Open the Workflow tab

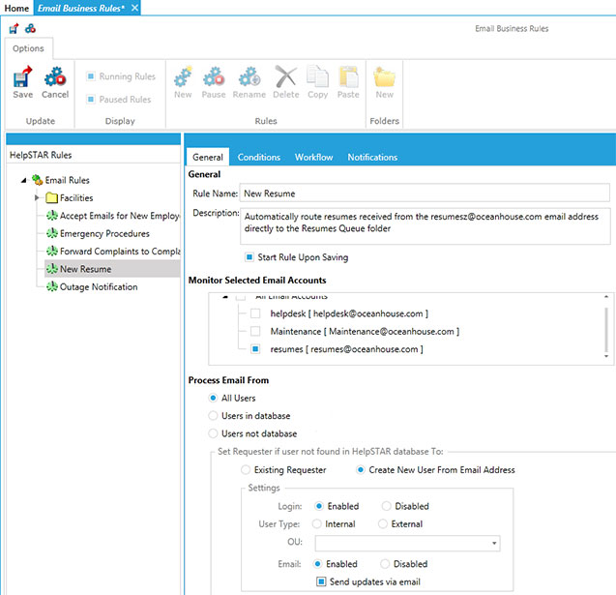click(x=313, y=157)
